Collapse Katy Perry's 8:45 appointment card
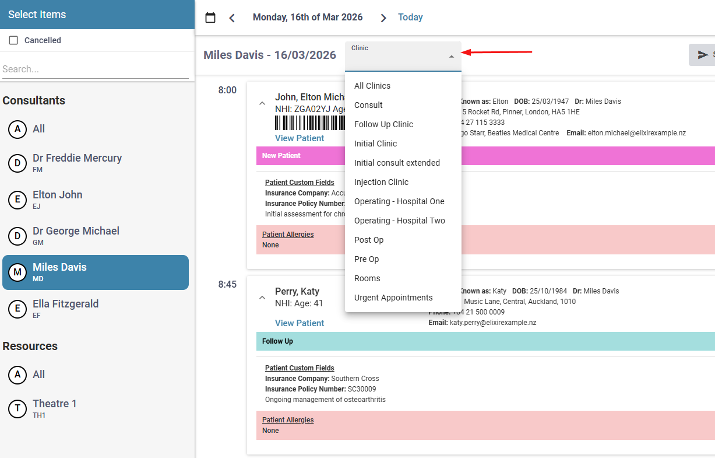Image resolution: width=715 pixels, height=458 pixels. tap(262, 298)
